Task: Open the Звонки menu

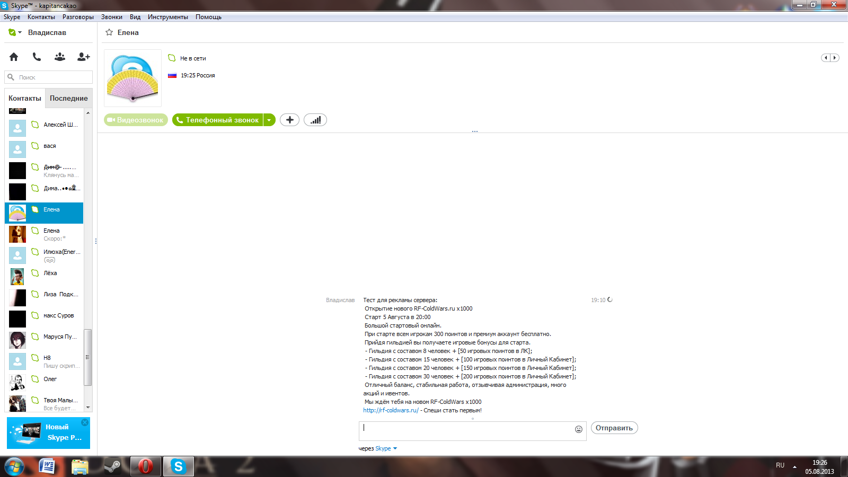Action: pos(112,17)
